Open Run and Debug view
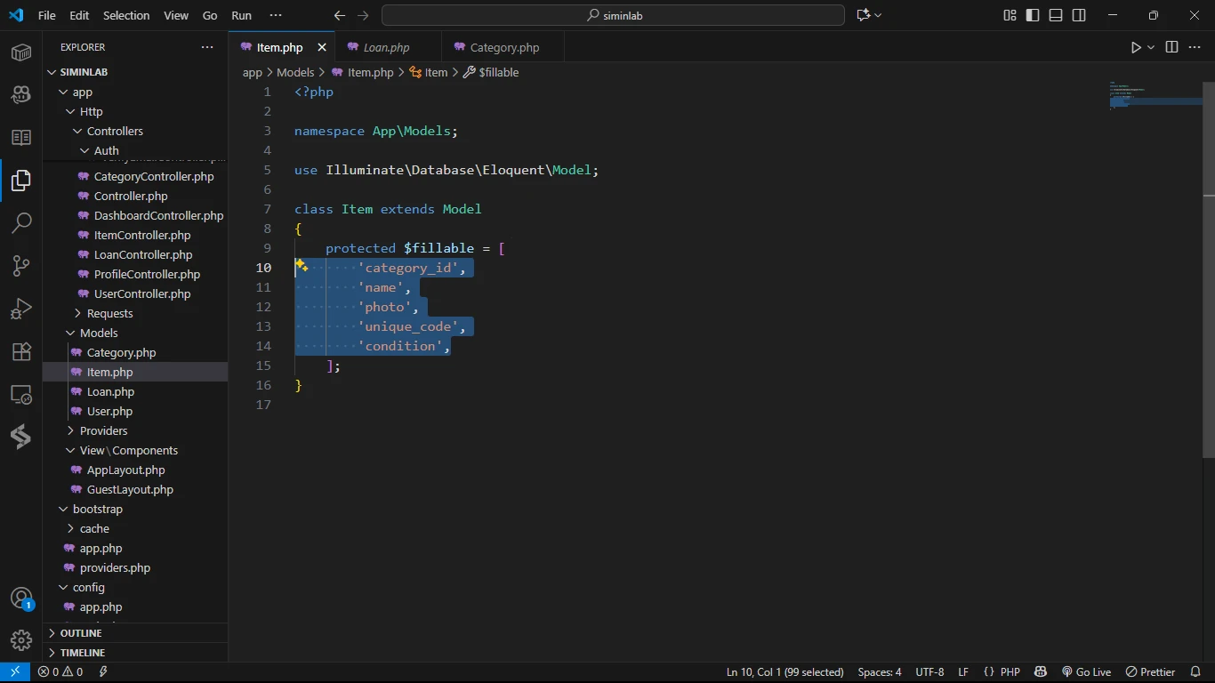The image size is (1215, 683). pos(21,309)
